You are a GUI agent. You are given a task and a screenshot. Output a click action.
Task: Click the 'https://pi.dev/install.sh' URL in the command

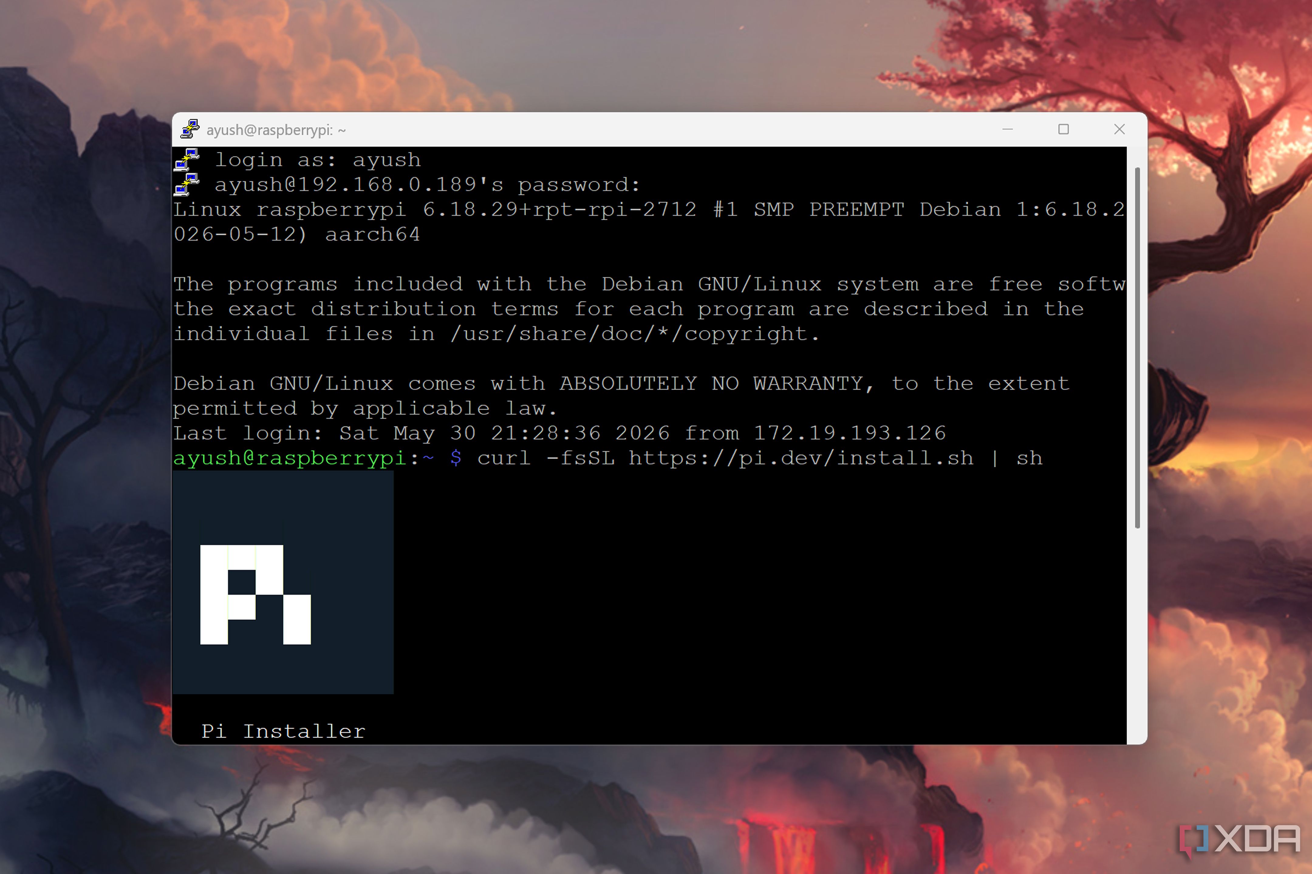[x=801, y=458]
